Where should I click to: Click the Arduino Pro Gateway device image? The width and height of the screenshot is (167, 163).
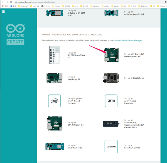pyautogui.click(x=111, y=124)
